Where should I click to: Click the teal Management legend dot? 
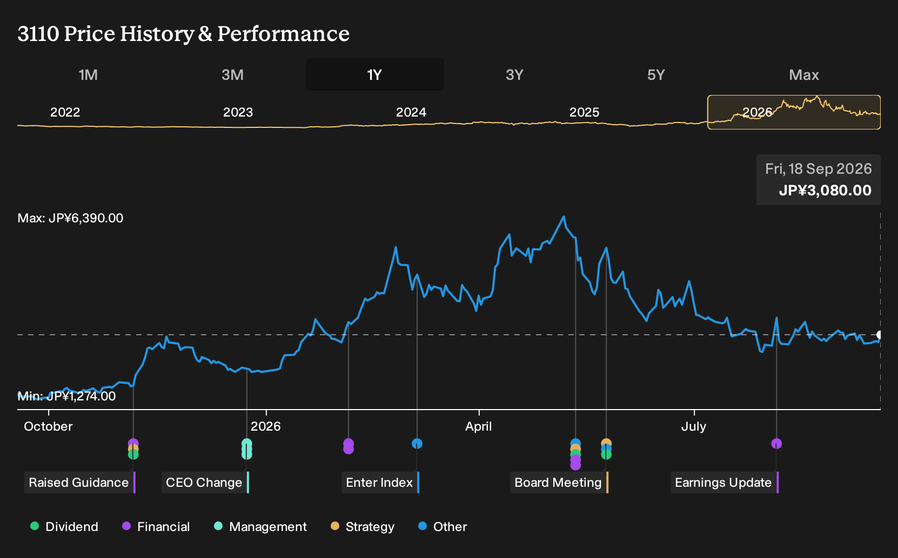(218, 526)
